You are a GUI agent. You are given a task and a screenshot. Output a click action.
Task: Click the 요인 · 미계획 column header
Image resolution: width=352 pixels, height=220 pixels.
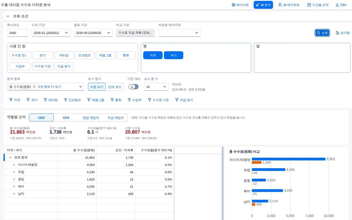pos(116,150)
